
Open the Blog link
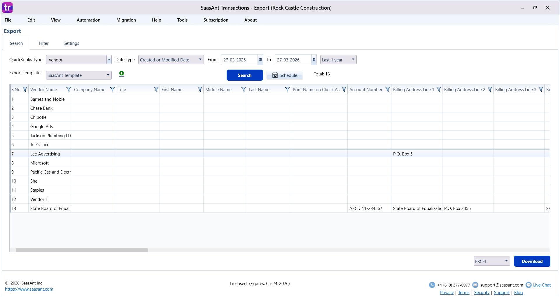coord(518,293)
